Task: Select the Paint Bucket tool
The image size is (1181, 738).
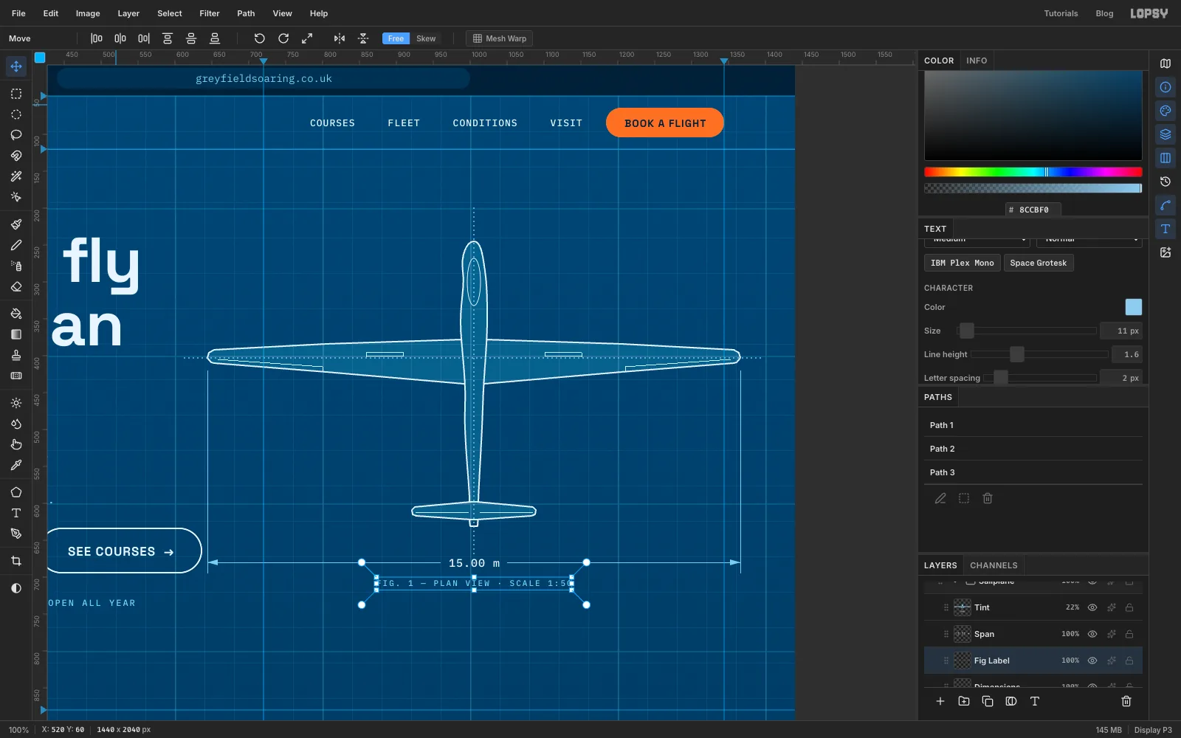Action: point(16,314)
